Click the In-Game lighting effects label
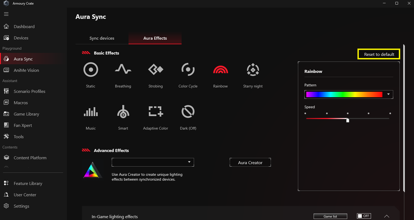Viewport: 414px width, 220px height. [x=115, y=217]
